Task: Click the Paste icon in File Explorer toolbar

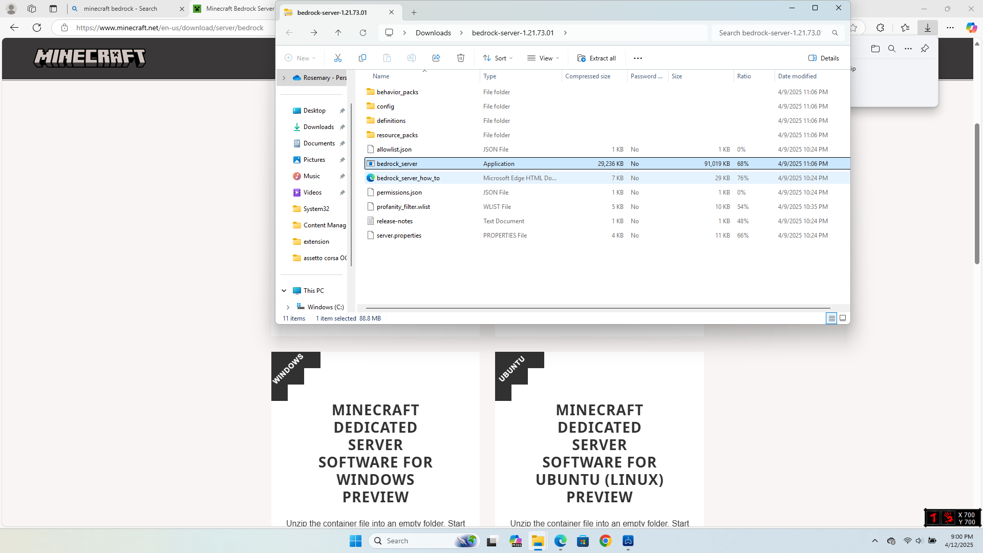Action: pos(387,58)
